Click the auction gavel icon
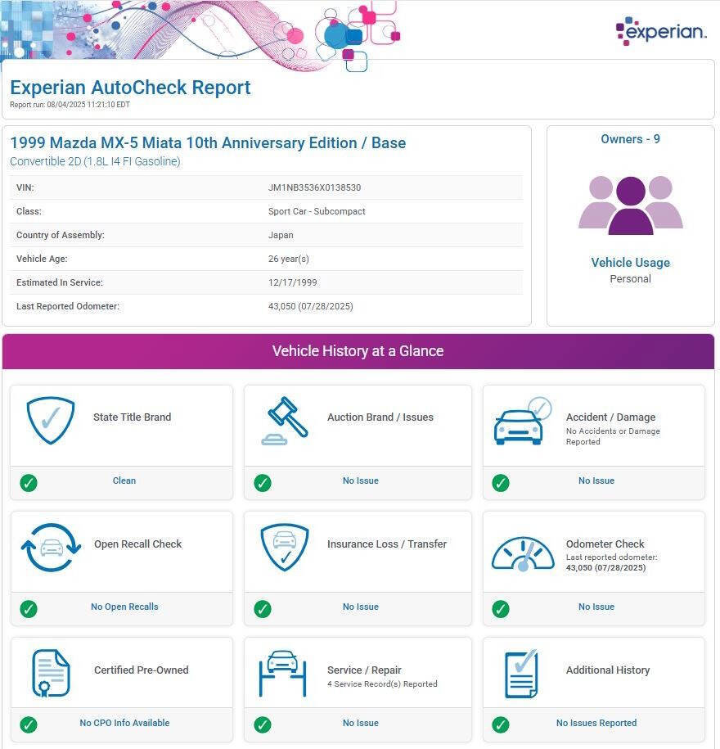Viewport: 720px width, 749px height. point(284,420)
